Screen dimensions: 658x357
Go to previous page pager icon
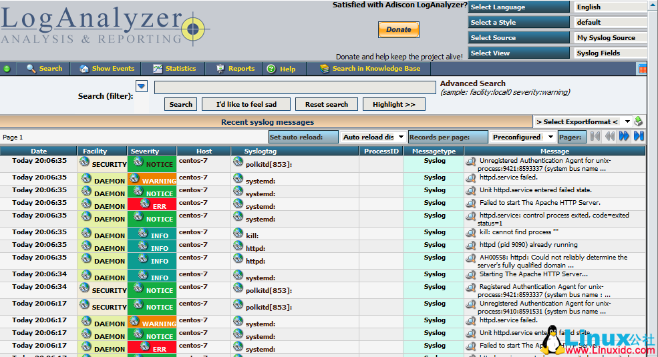610,136
